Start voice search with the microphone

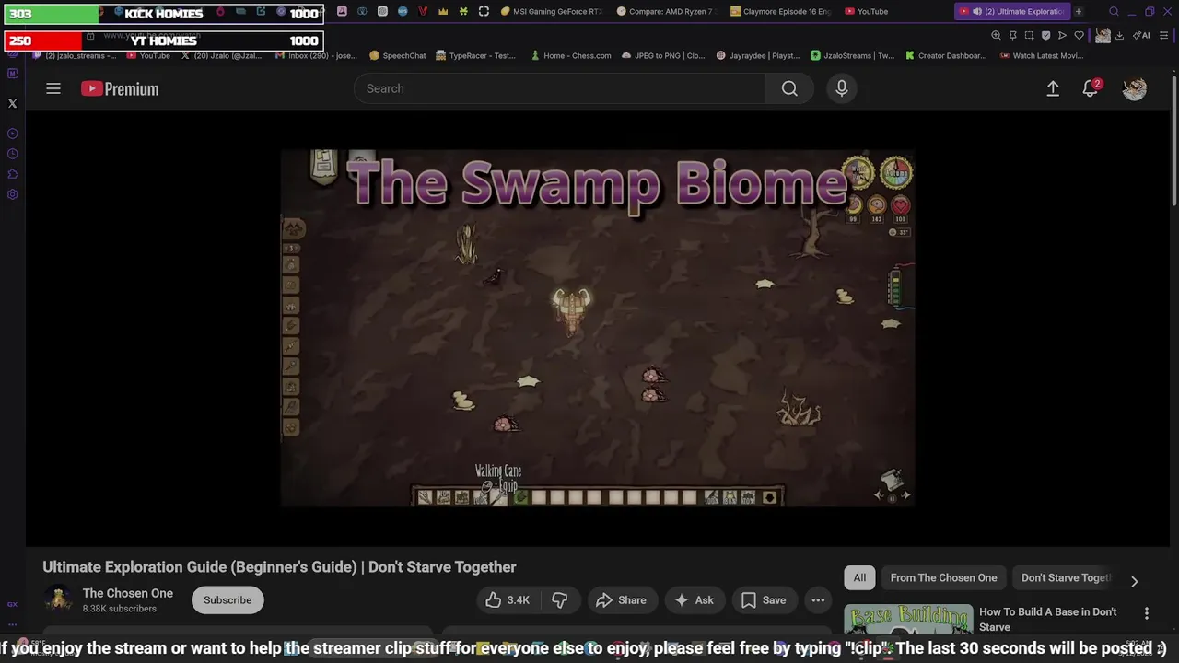pos(841,88)
